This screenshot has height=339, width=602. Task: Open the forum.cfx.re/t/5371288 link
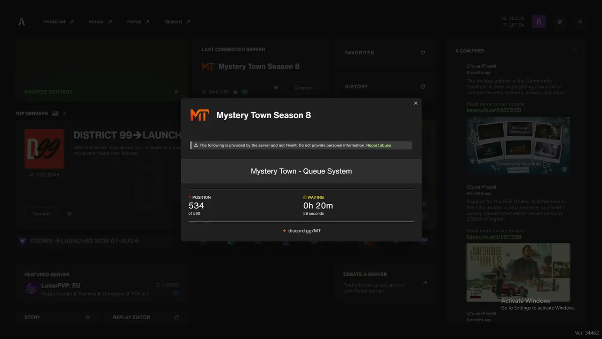494,237
